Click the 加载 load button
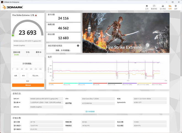The height and width of the screenshot is (133, 182). click(x=16, y=76)
